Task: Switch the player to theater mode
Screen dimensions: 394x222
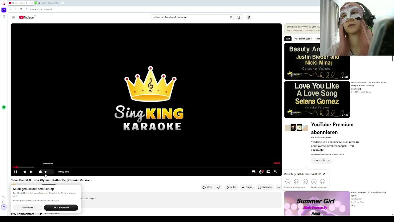Action: (268, 172)
